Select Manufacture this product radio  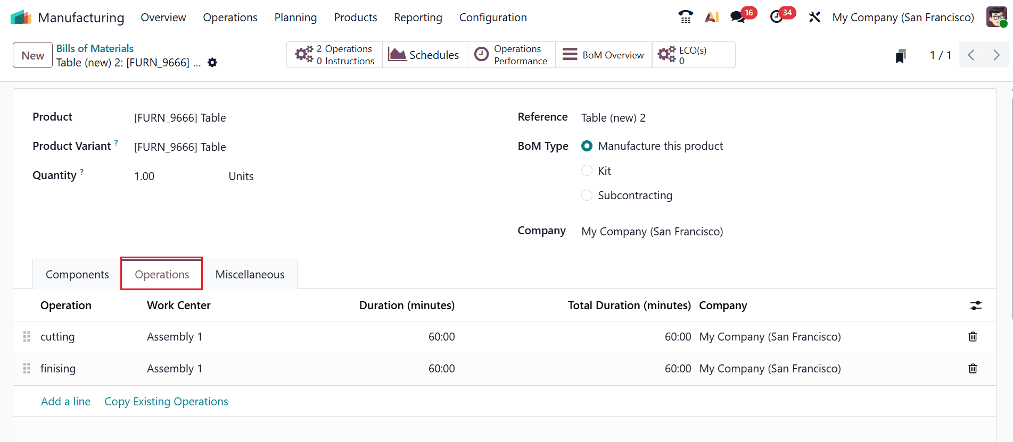pos(587,146)
